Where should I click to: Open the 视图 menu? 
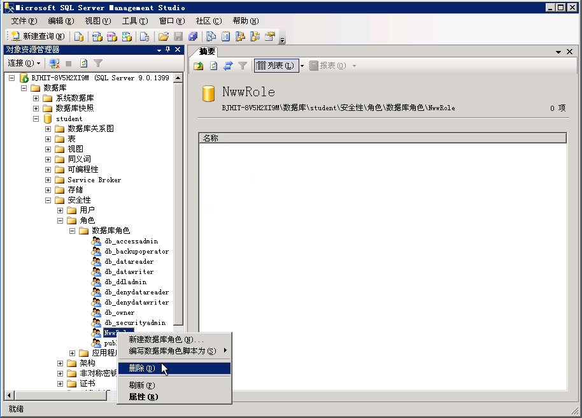click(98, 21)
